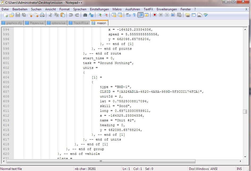Open the Replace dialog icon
The width and height of the screenshot is (251, 171).
[91, 15]
